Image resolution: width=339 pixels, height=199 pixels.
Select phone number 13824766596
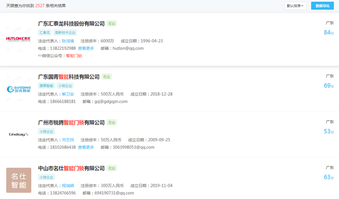pos(63,193)
